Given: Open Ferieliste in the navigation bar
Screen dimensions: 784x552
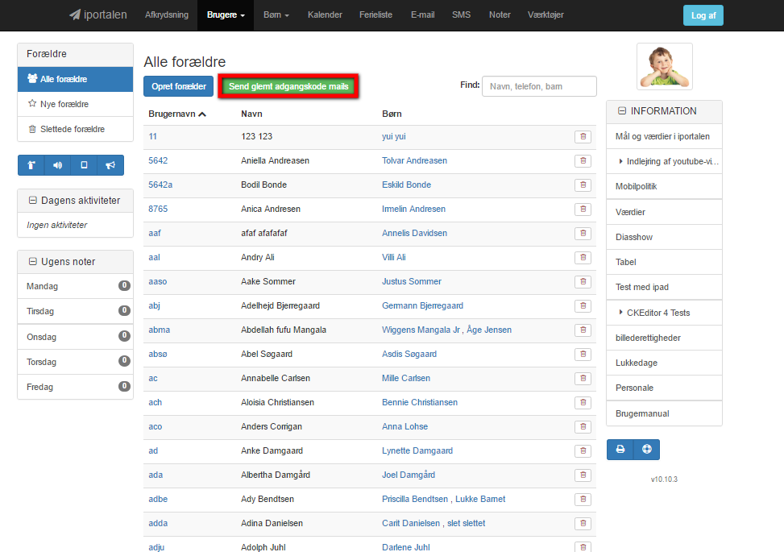Looking at the screenshot, I should tap(376, 15).
